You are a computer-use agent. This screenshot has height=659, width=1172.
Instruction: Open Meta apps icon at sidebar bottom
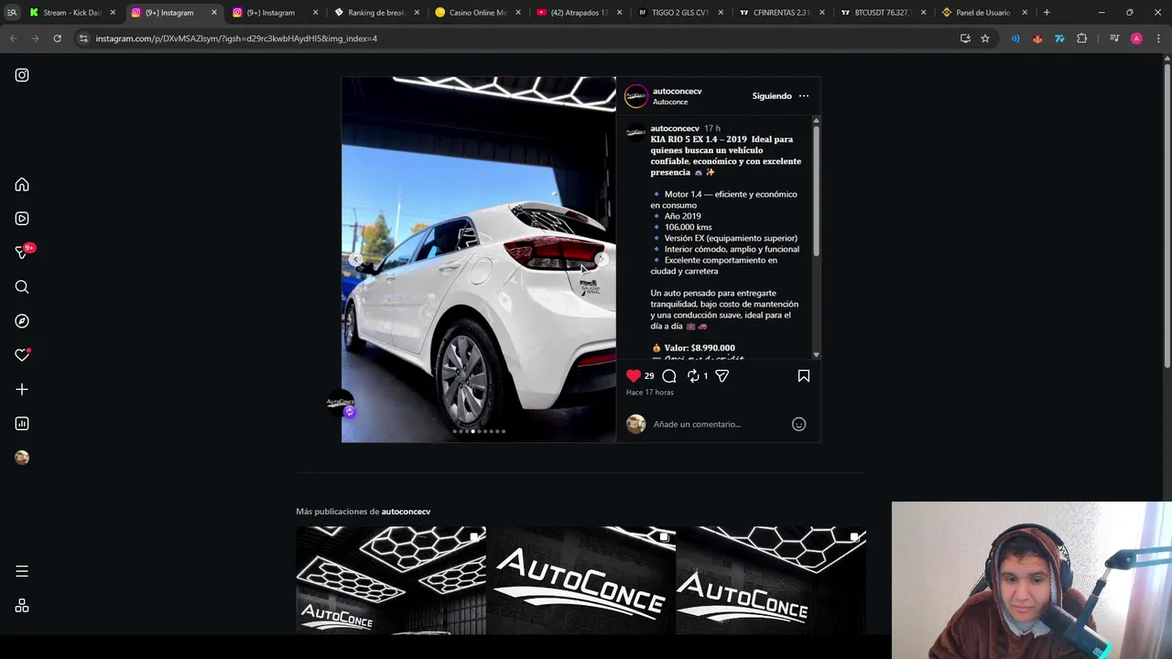click(x=22, y=606)
